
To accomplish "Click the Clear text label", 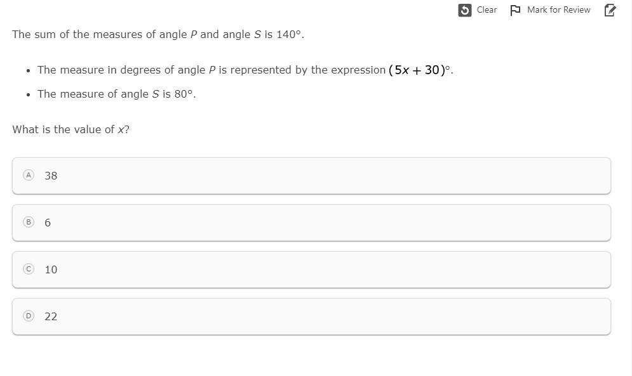I will (x=487, y=10).
